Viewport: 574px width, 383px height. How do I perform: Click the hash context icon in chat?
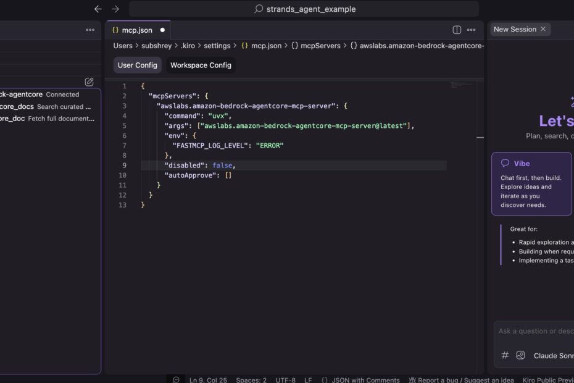[x=505, y=355]
